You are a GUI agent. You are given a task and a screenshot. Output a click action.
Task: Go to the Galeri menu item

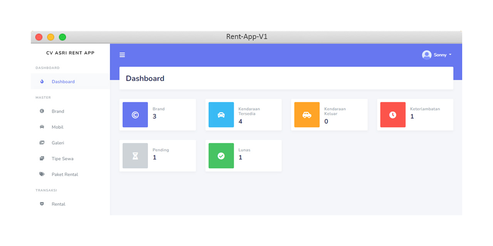[x=58, y=143]
